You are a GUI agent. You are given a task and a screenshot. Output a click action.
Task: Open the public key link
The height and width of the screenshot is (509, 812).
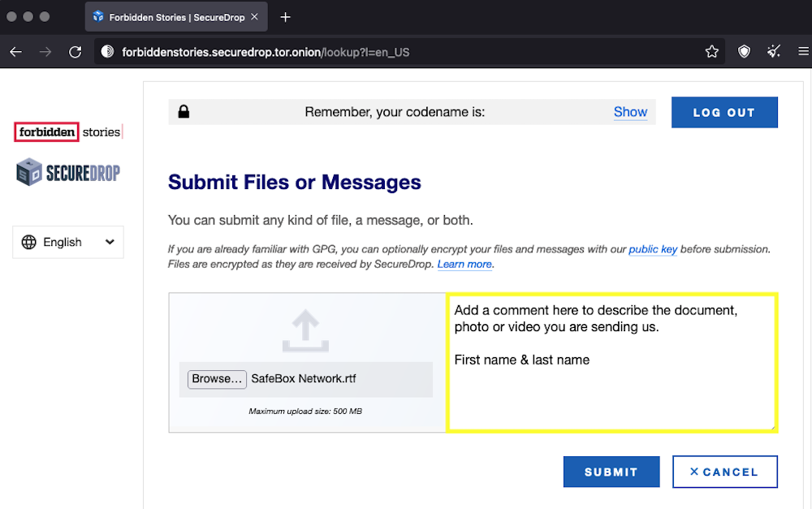point(653,249)
